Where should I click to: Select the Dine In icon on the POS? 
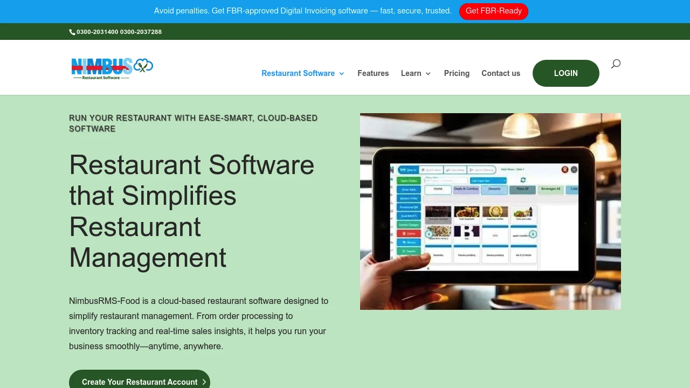(403, 169)
